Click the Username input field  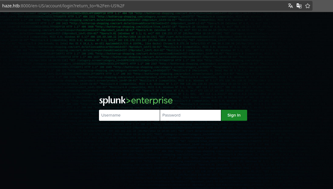(x=129, y=115)
